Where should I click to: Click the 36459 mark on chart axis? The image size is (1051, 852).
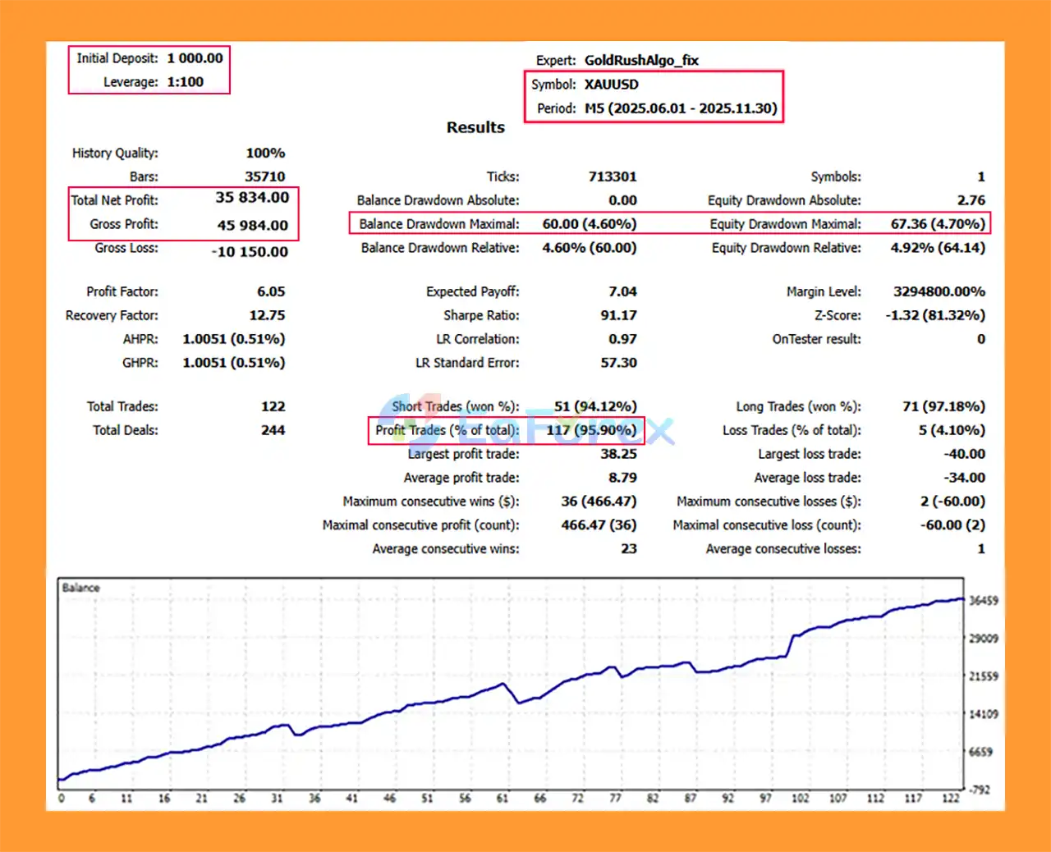984,601
